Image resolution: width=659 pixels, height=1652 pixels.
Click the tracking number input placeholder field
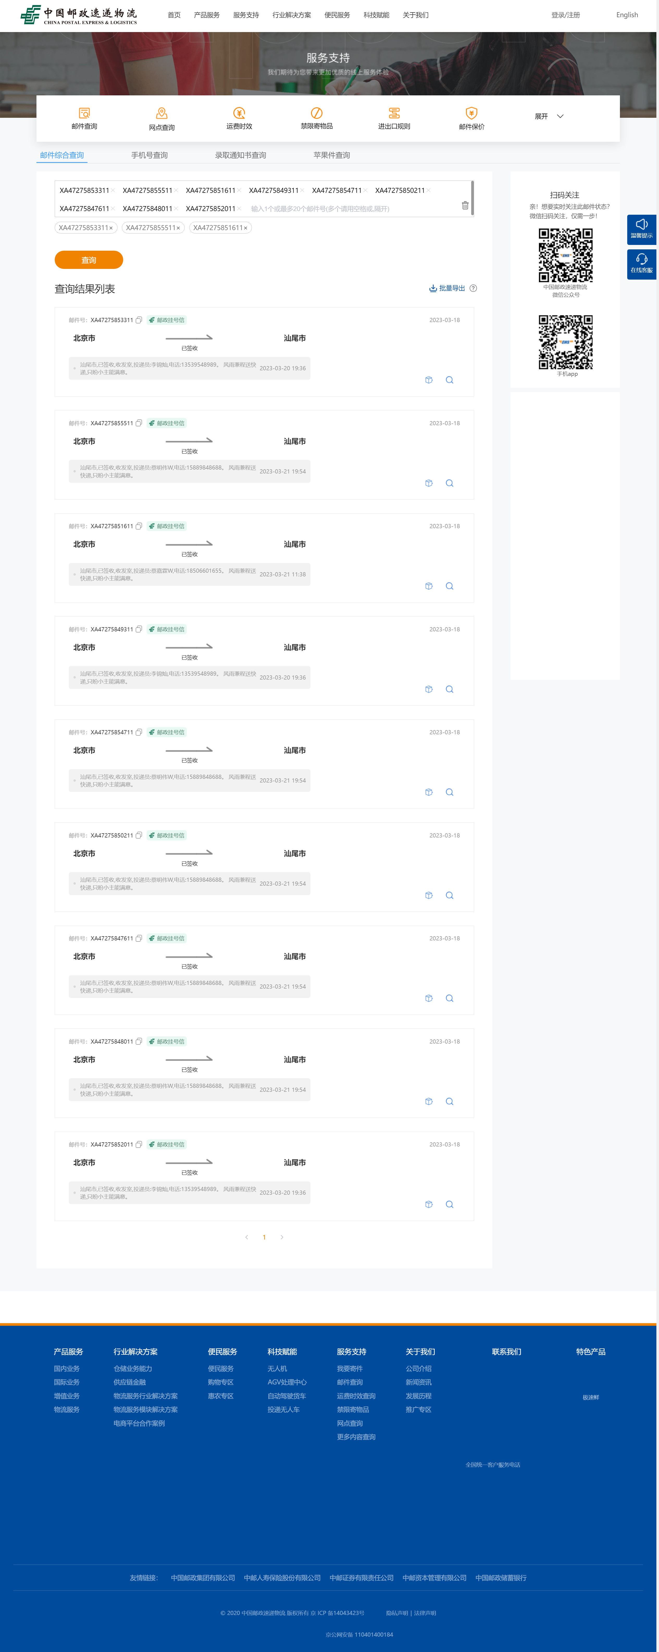[321, 209]
